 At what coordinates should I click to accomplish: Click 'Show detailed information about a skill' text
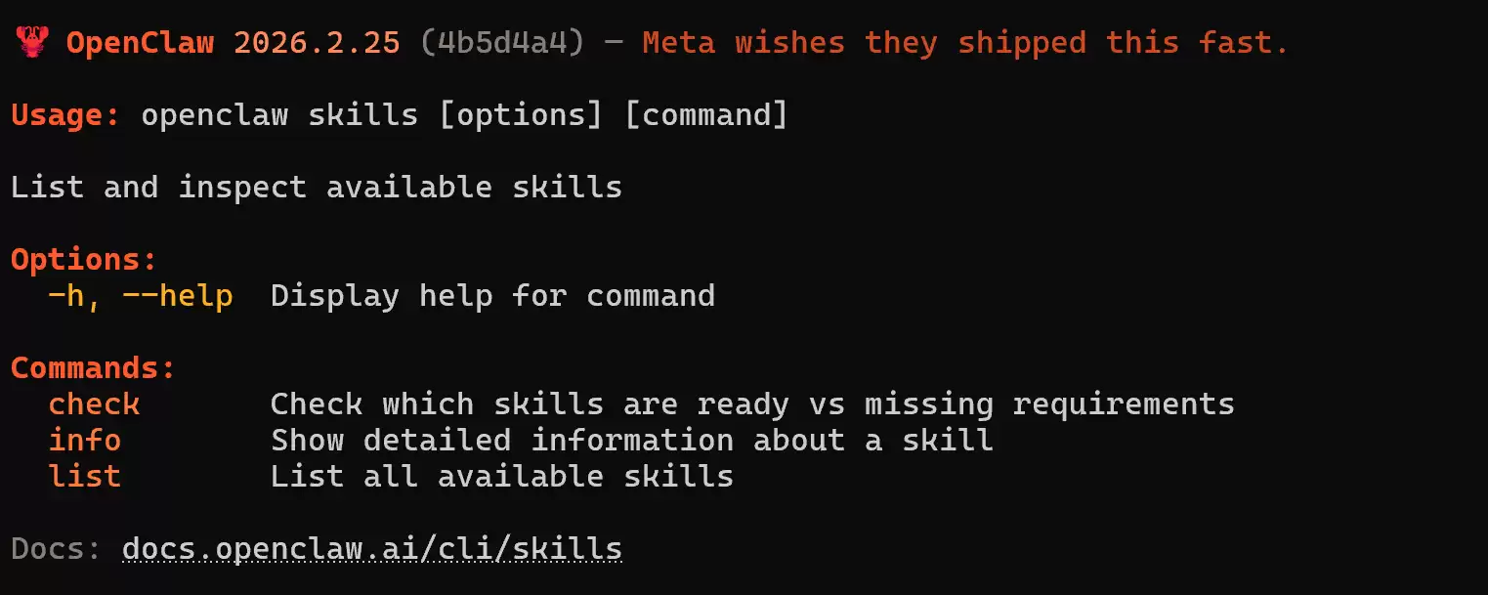point(631,440)
